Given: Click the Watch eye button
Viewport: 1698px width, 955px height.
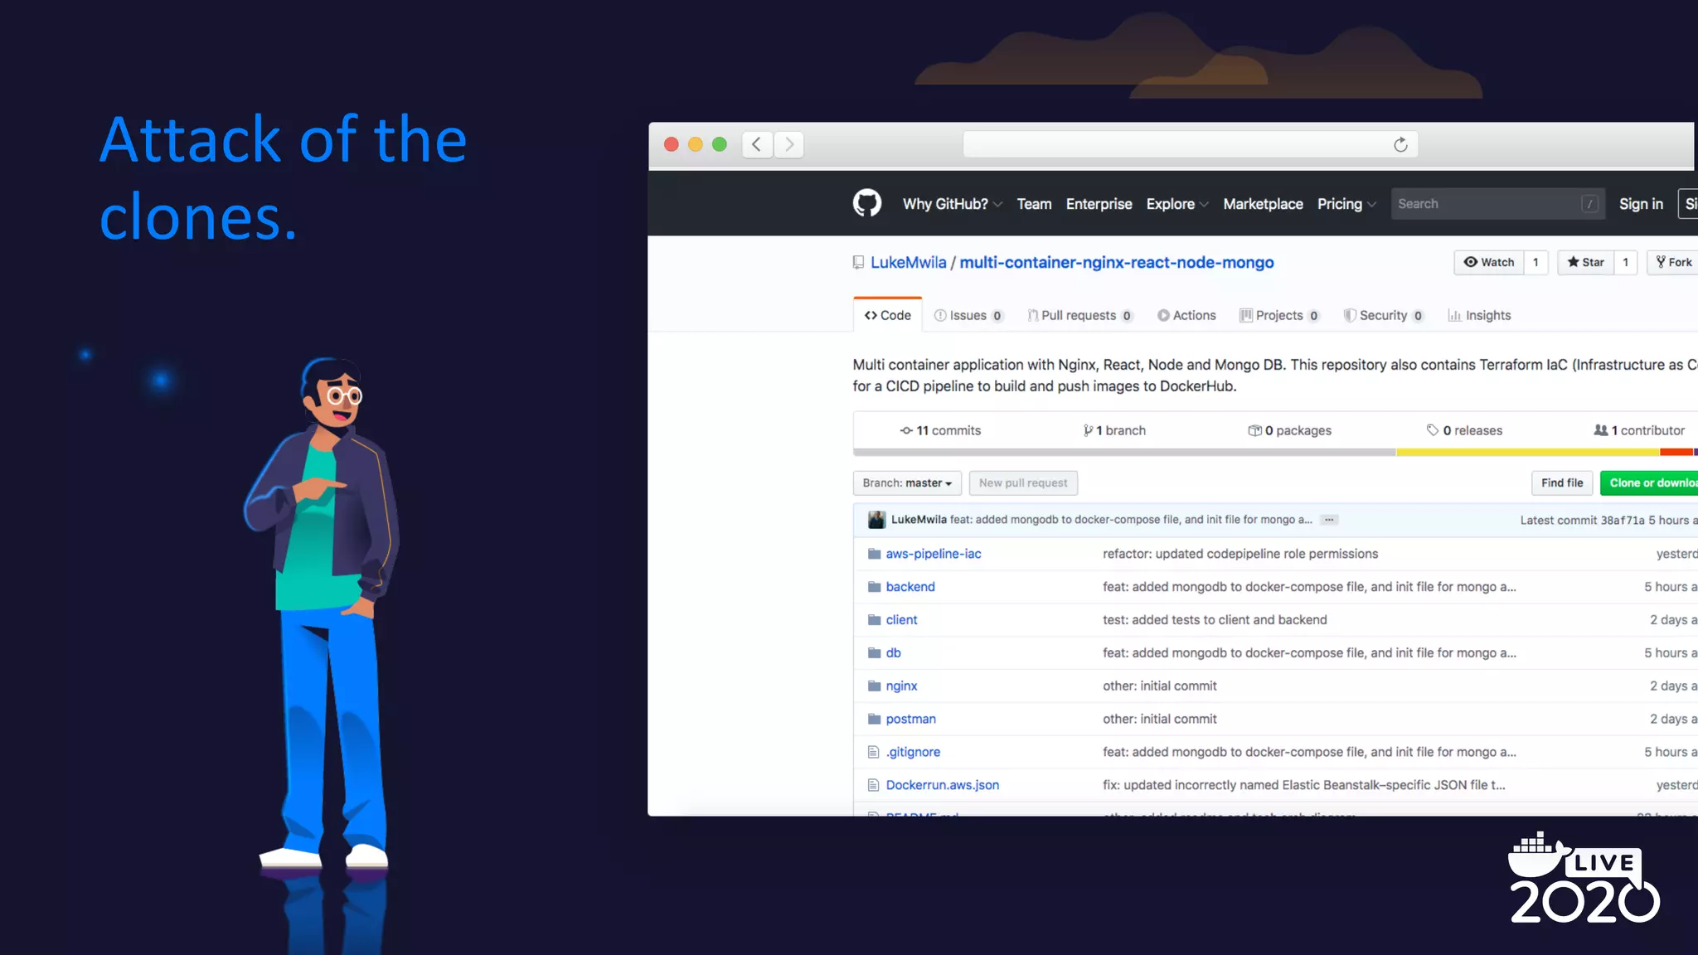Looking at the screenshot, I should coord(1489,262).
